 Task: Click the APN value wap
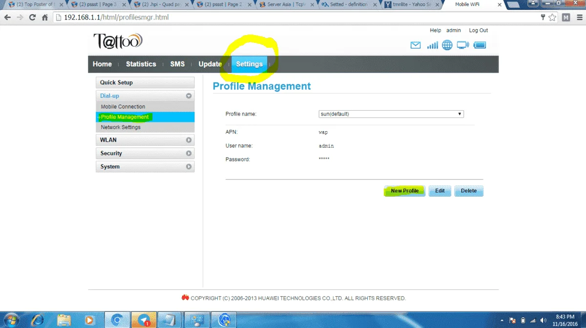[x=323, y=133]
